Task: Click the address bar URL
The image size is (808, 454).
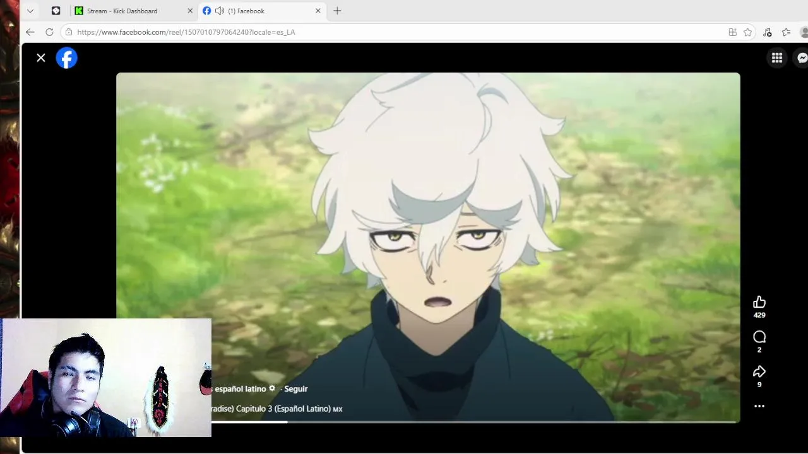Action: (186, 32)
